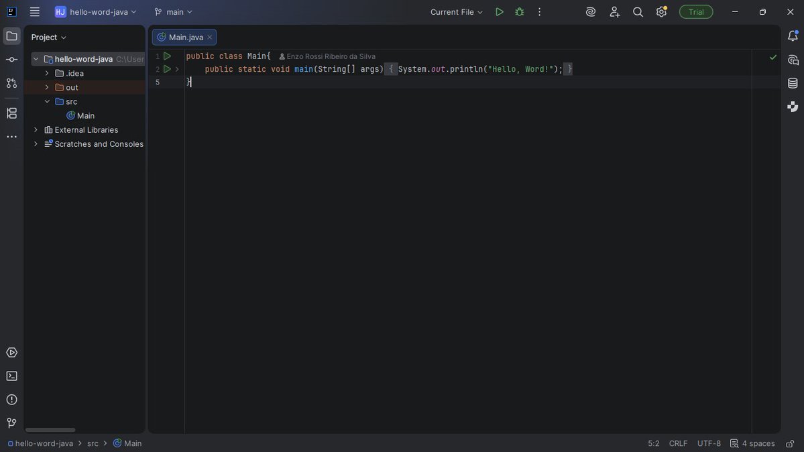Open the cursor position 5:2 widget

[653, 443]
